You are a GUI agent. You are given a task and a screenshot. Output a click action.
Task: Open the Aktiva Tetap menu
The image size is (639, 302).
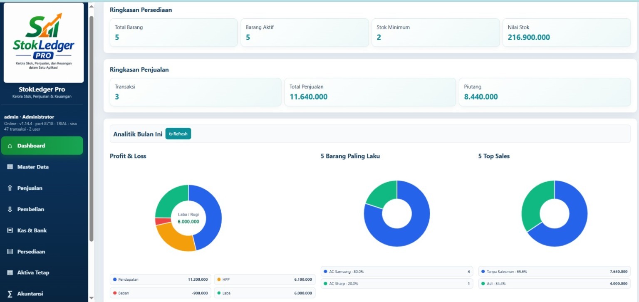point(42,273)
